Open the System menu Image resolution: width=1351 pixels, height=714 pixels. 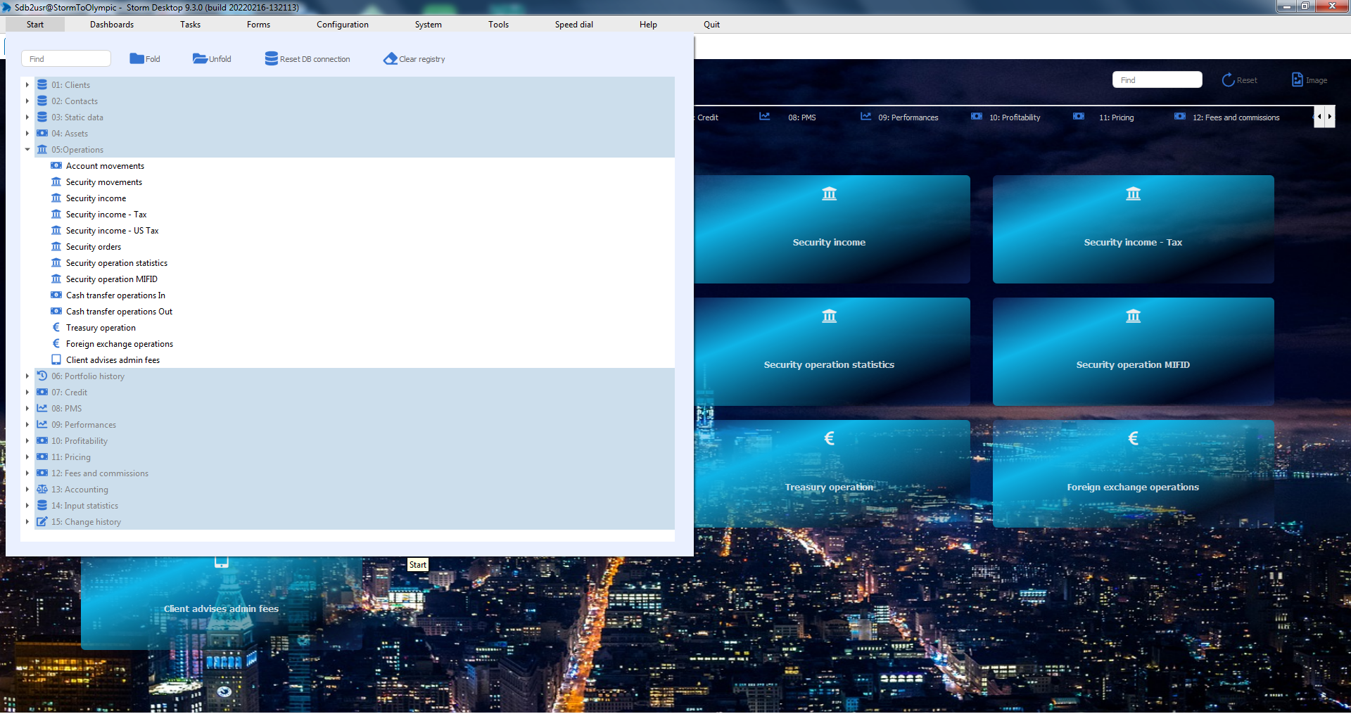(x=428, y=24)
